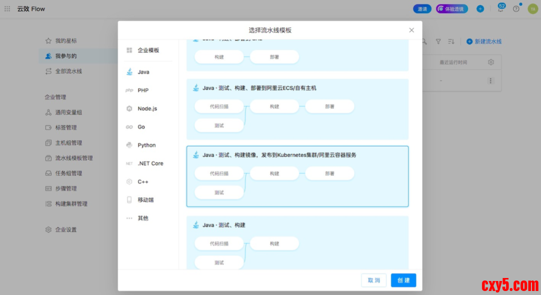Open the table column settings gear
Screen dimensions: 541x295
pyautogui.click(x=491, y=62)
